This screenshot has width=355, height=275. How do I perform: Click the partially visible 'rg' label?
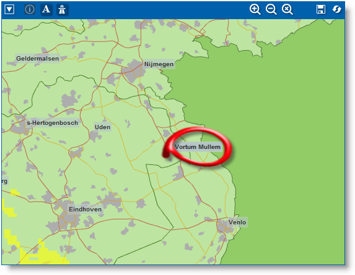click(x=4, y=181)
